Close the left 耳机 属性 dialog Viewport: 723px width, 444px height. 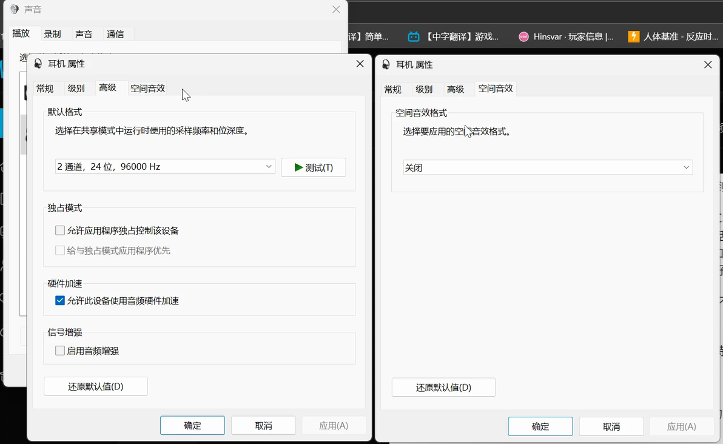[360, 64]
